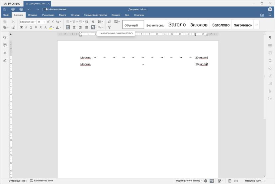Toggle spell checking in status bar
The height and width of the screenshot is (184, 275).
point(212,181)
